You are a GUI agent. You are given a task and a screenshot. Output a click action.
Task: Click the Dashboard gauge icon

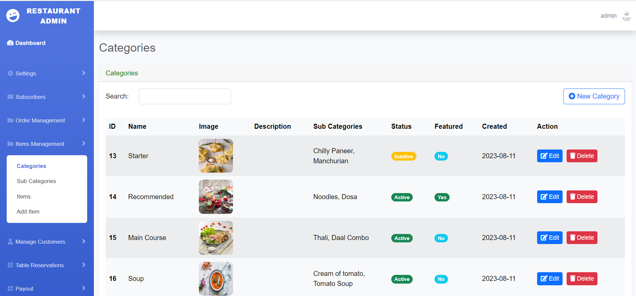click(10, 43)
